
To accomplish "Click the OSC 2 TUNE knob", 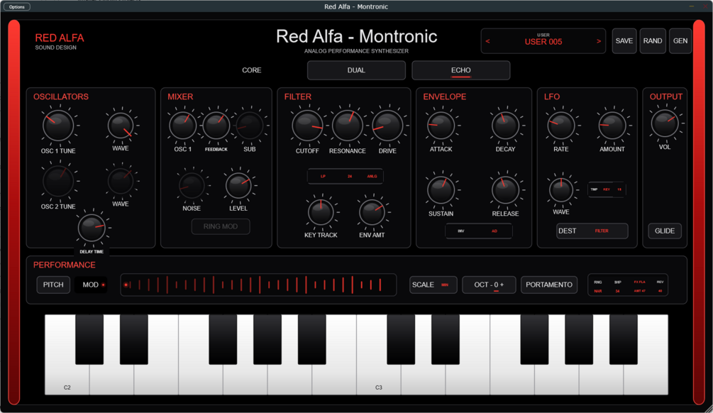I will point(58,181).
